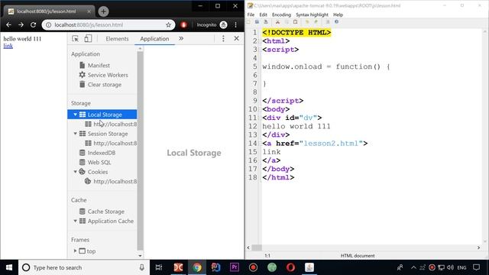This screenshot has width=489, height=275.
Task: Close the DevTools panel
Action: (236, 38)
